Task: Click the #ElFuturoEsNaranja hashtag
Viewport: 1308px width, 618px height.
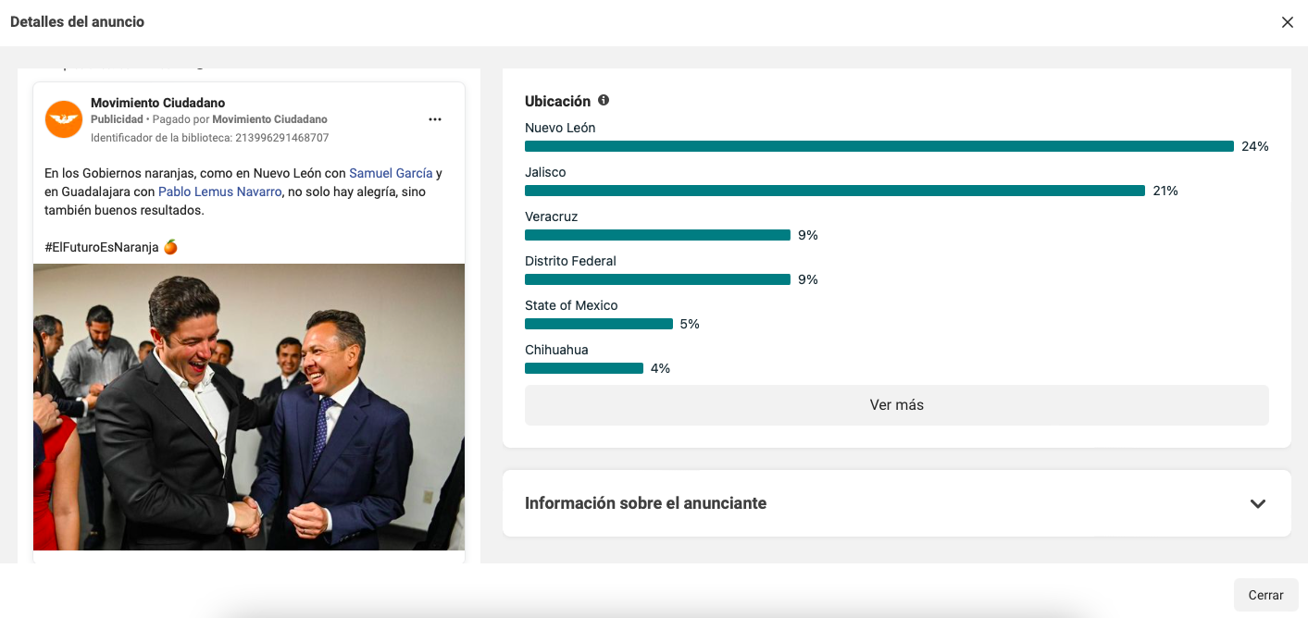Action: tap(102, 247)
